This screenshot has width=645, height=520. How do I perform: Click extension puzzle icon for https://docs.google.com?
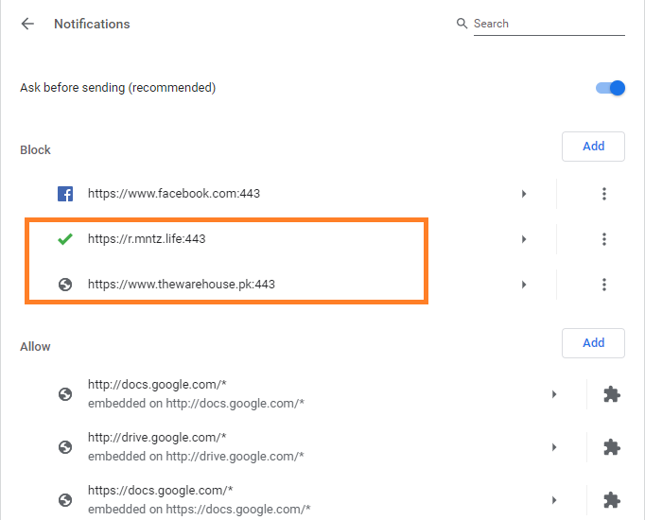click(x=612, y=499)
